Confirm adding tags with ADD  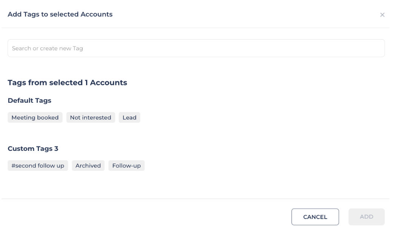pyautogui.click(x=366, y=217)
